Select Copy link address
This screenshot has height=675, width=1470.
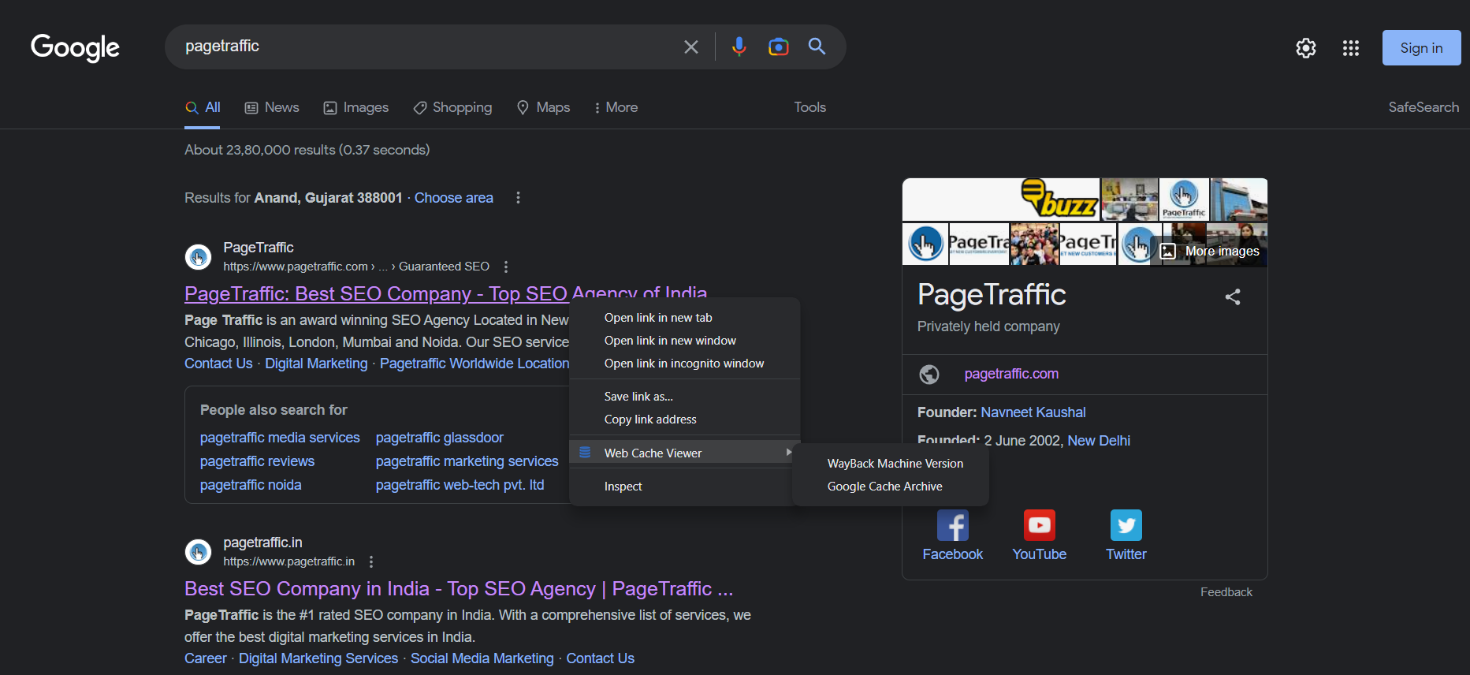click(x=684, y=420)
